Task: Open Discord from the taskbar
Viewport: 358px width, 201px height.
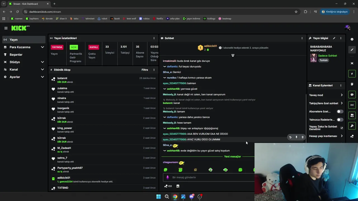Action: tap(192, 197)
